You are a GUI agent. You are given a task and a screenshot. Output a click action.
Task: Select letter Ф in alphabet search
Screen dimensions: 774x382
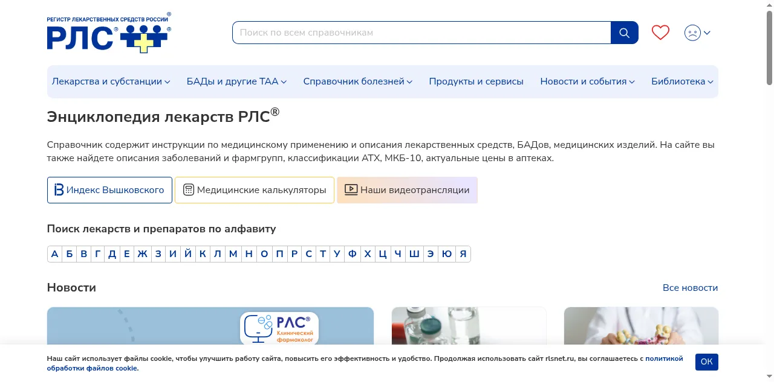tap(352, 254)
